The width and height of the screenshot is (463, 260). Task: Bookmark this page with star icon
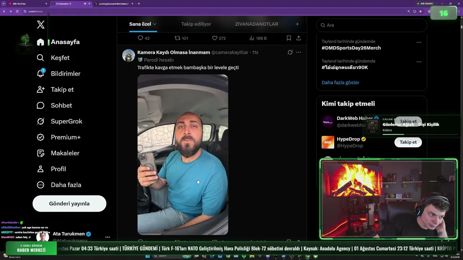pos(420,12)
